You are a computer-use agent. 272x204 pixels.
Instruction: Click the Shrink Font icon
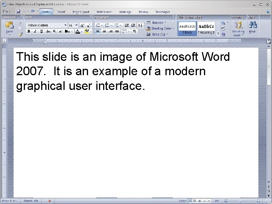(x=88, y=26)
